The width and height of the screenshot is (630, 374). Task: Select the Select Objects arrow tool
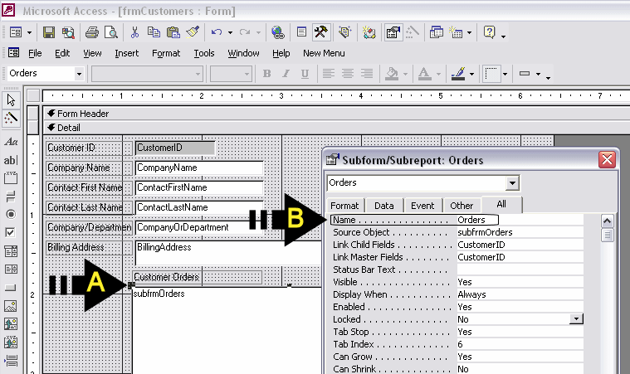tap(11, 100)
